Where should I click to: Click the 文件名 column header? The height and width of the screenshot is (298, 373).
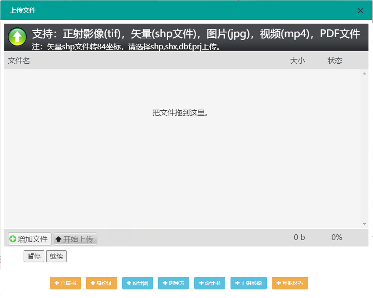pyautogui.click(x=19, y=60)
